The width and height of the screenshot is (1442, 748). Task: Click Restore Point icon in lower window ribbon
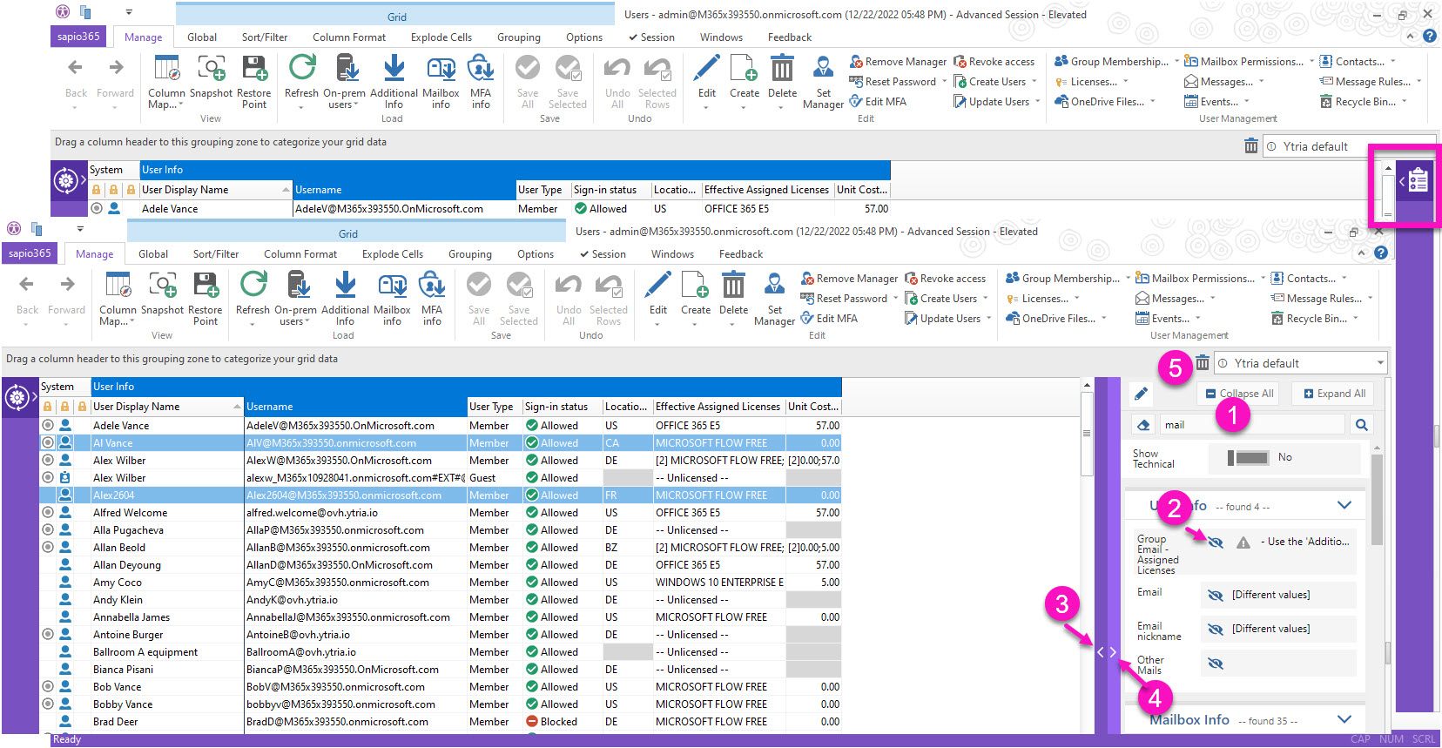206,285
